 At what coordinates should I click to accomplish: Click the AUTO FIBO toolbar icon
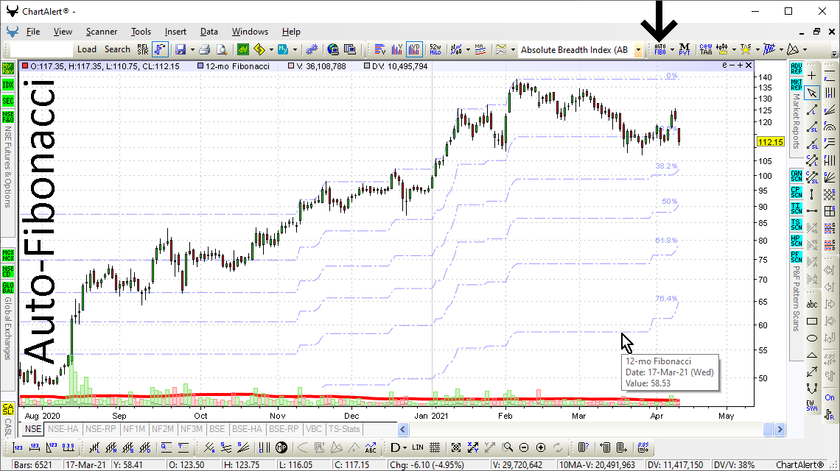pos(660,50)
